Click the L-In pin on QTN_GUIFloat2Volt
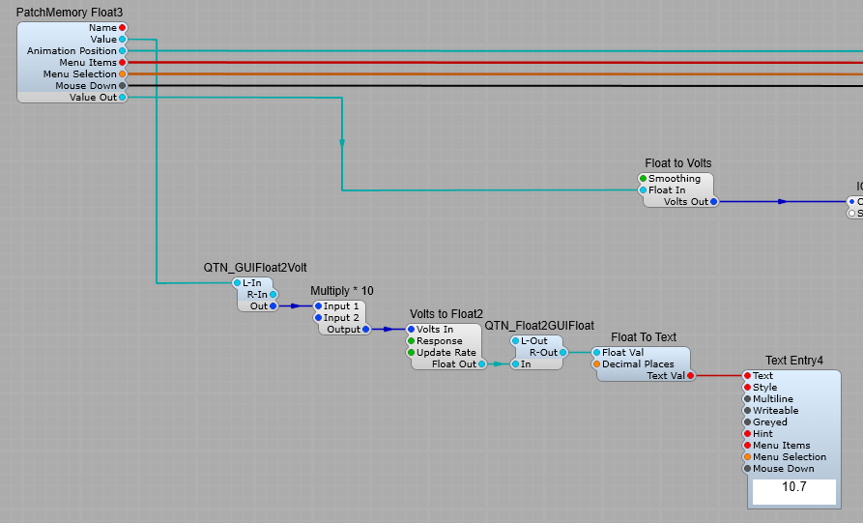The height and width of the screenshot is (523, 863). coord(237,283)
